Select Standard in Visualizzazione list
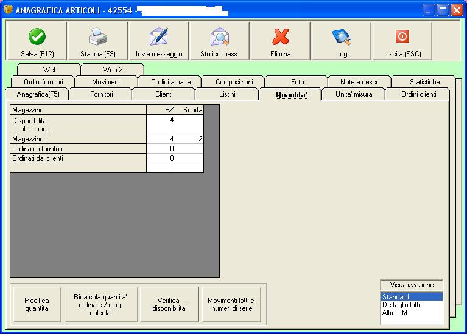This screenshot has width=467, height=334. [x=412, y=296]
